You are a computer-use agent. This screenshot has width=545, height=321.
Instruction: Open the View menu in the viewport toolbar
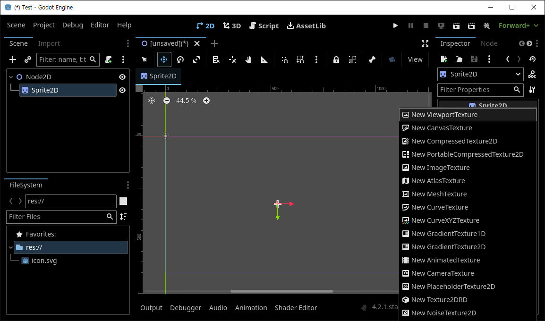click(415, 59)
